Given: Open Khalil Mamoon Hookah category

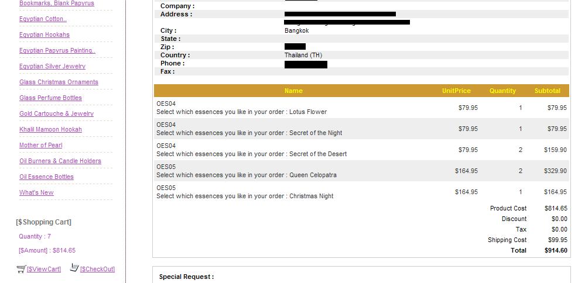Looking at the screenshot, I should tap(50, 130).
